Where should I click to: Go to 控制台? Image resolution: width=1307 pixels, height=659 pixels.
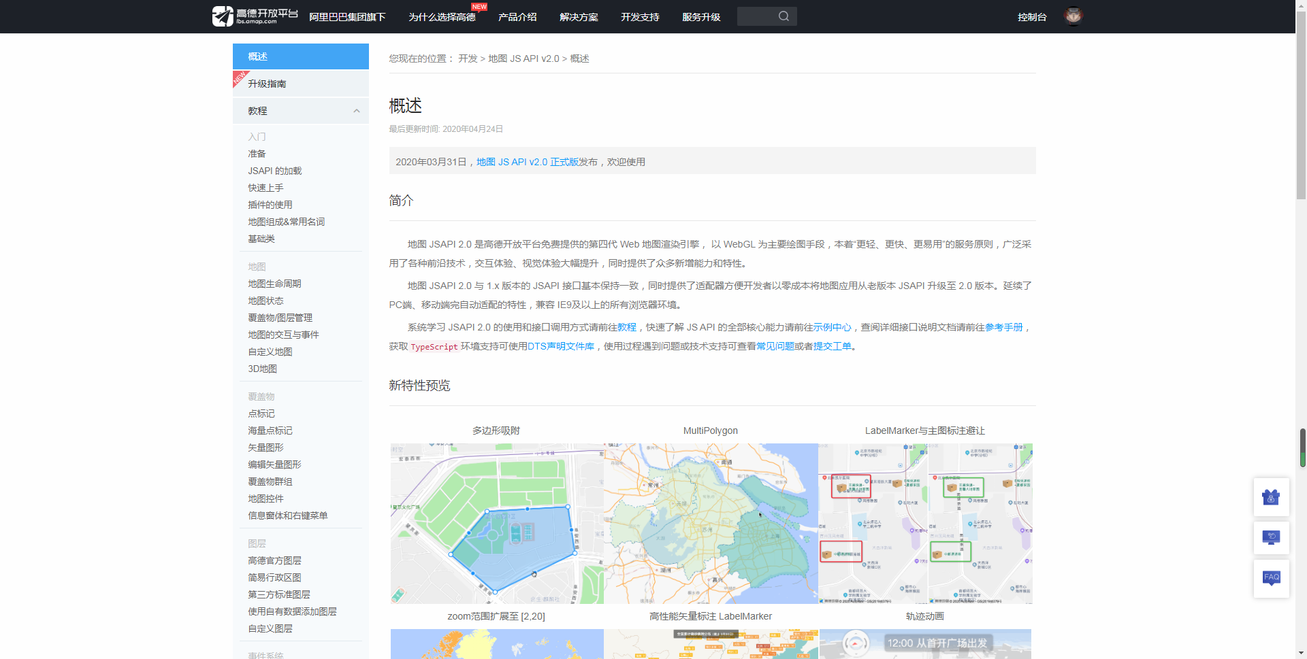(x=1032, y=16)
